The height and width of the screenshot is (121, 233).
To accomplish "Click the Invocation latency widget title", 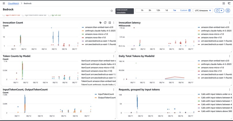I will pyautogui.click(x=130, y=23).
